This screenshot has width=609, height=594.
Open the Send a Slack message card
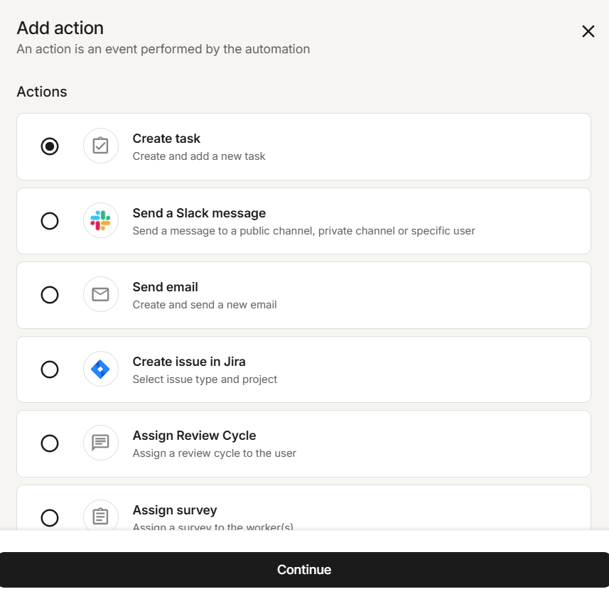coord(304,221)
